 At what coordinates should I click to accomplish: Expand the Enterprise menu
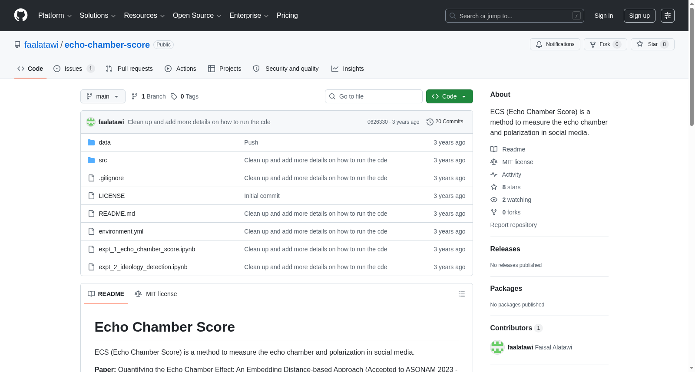tap(249, 16)
